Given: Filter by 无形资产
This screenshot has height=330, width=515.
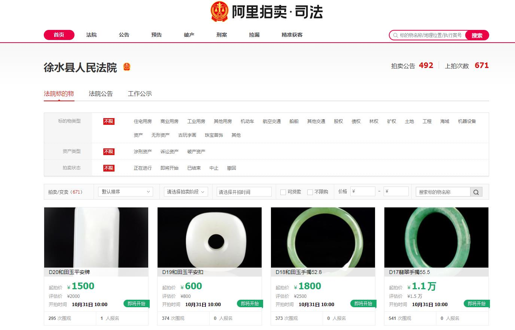Looking at the screenshot, I should tap(160, 135).
